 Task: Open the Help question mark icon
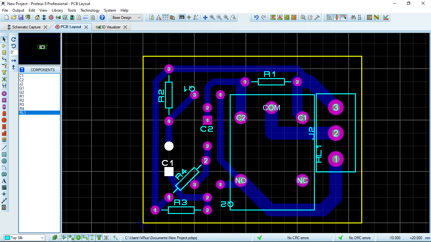tap(102, 18)
